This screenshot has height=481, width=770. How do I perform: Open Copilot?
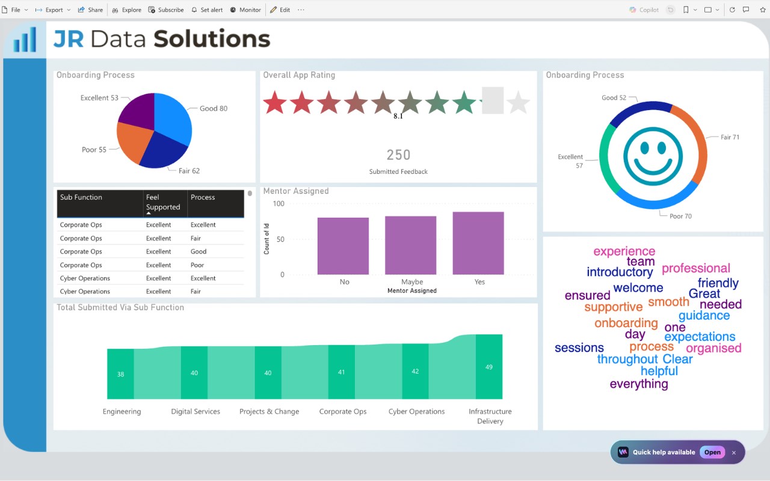point(644,10)
